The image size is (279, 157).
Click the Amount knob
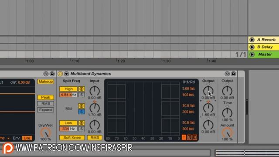pos(227,133)
